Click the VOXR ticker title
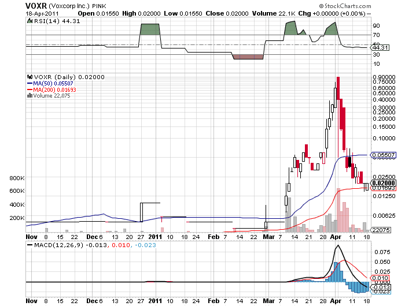This screenshot has width=405, height=306. pyautogui.click(x=36, y=6)
